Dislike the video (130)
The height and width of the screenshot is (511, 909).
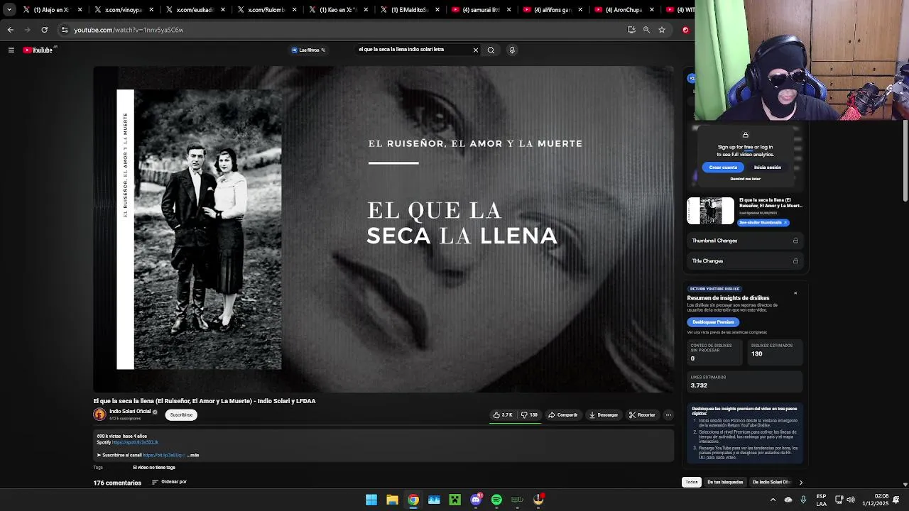pyautogui.click(x=529, y=414)
